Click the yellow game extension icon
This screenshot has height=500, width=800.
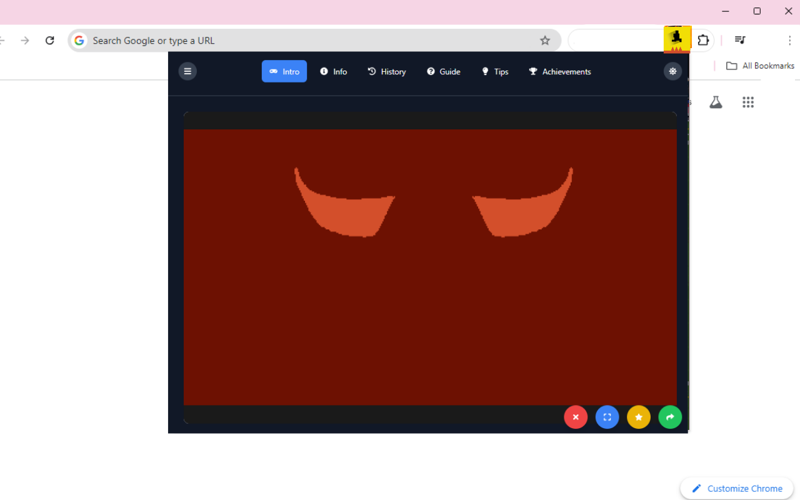[x=677, y=39]
